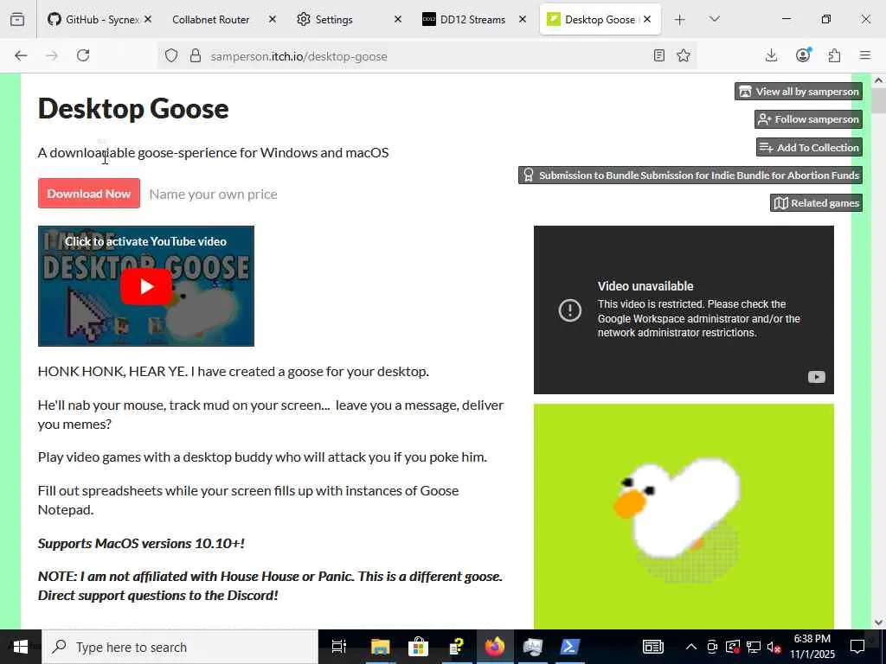The image size is (886, 664).
Task: Click the muted volume tray icon
Action: click(774, 647)
